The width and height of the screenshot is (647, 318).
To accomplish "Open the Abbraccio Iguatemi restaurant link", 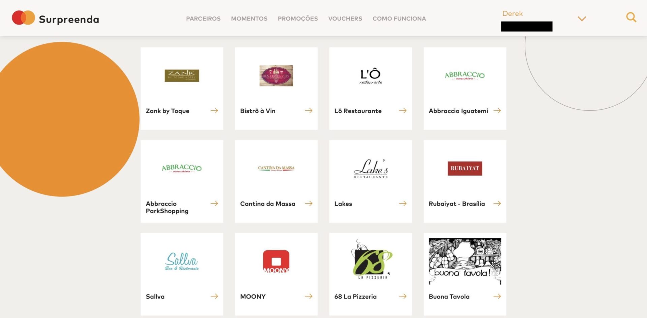I will click(x=458, y=111).
